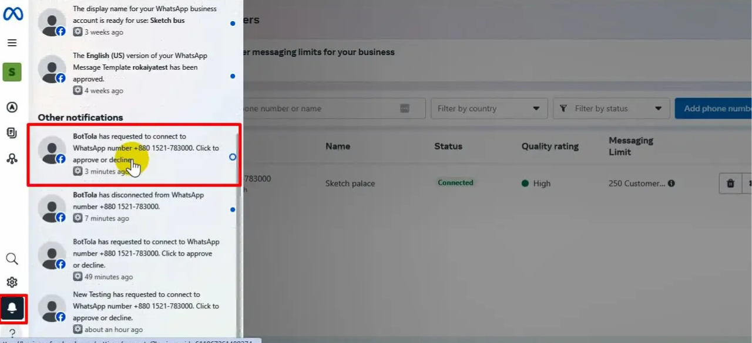Click the Messaging Limit column header
Screen dimensions: 752x343
pos(631,146)
